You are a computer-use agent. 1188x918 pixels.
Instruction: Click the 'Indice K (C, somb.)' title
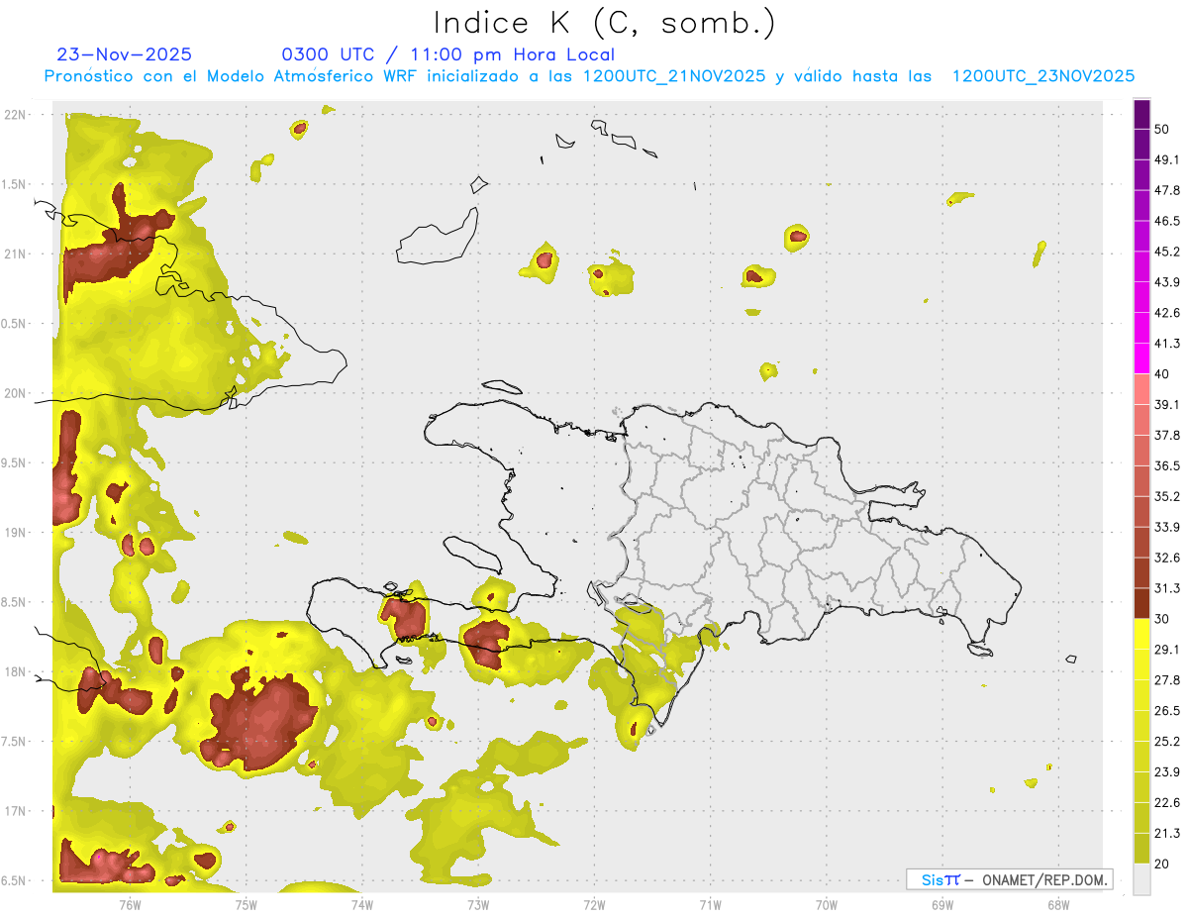point(605,22)
